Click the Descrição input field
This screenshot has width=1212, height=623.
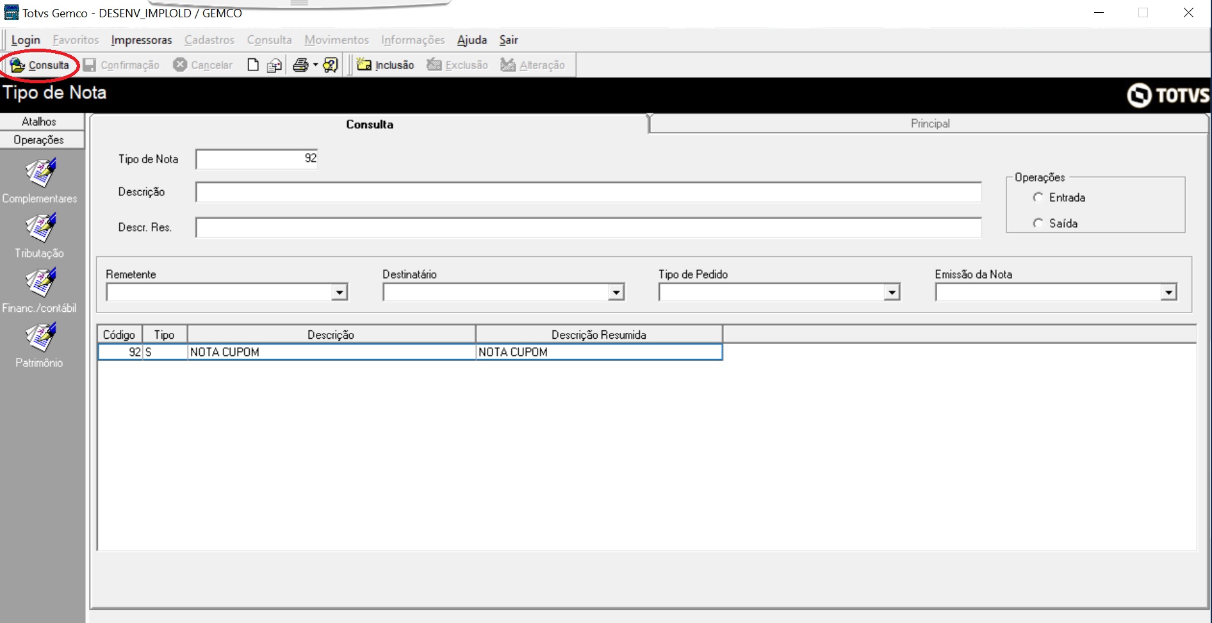click(588, 192)
